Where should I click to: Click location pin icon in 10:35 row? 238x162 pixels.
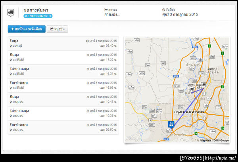[x=11, y=116]
